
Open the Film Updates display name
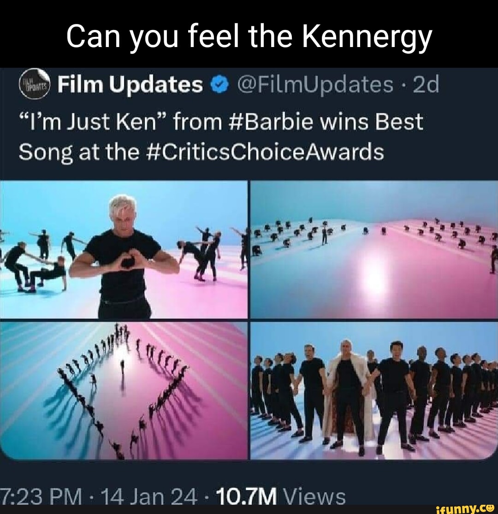(x=130, y=84)
